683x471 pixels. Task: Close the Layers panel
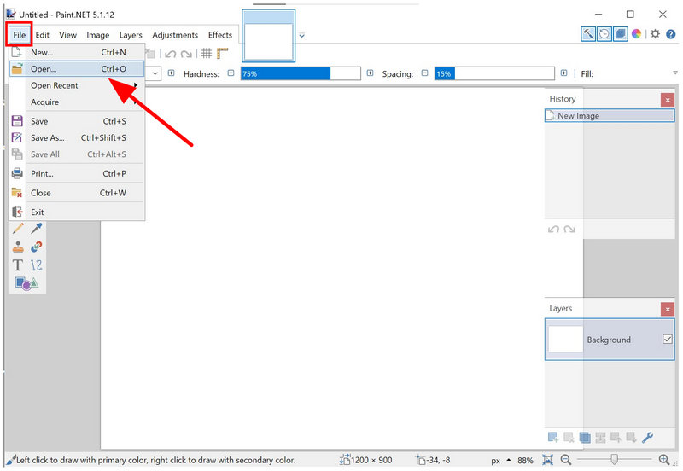pyautogui.click(x=668, y=309)
